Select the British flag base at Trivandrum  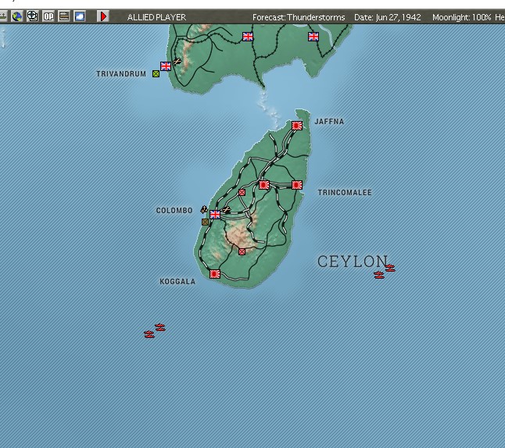coord(166,66)
